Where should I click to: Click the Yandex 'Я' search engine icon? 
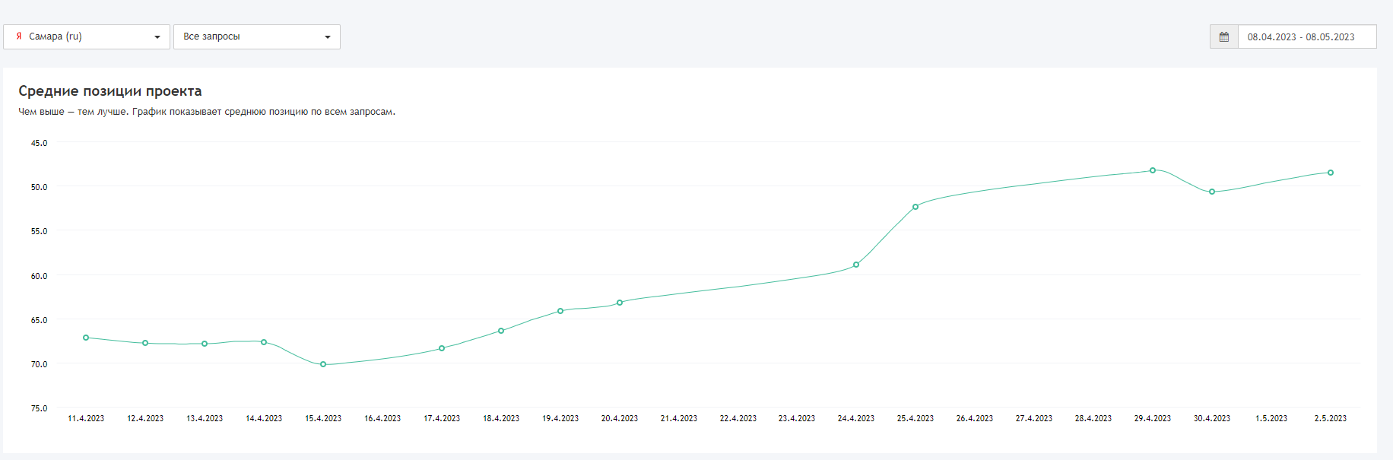19,36
